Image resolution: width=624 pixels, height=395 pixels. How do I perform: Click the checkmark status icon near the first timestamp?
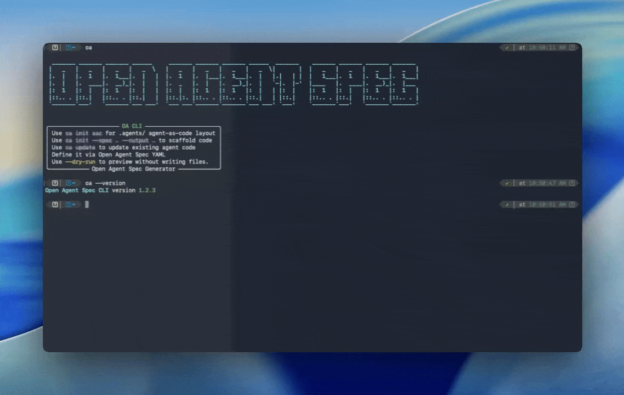pyautogui.click(x=507, y=47)
